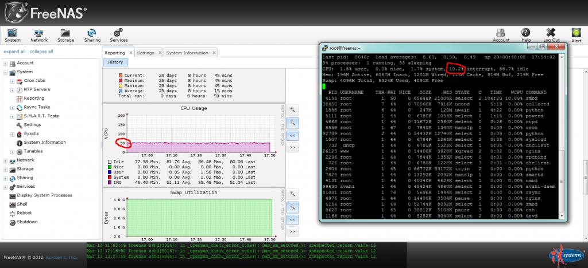Click the Rsync Tasks sync icon

[x=20, y=108]
